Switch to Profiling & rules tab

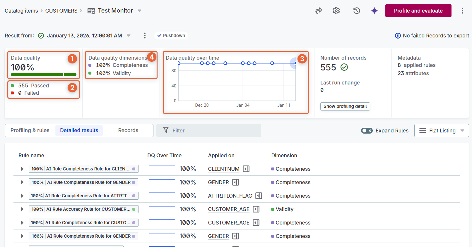coord(30,130)
